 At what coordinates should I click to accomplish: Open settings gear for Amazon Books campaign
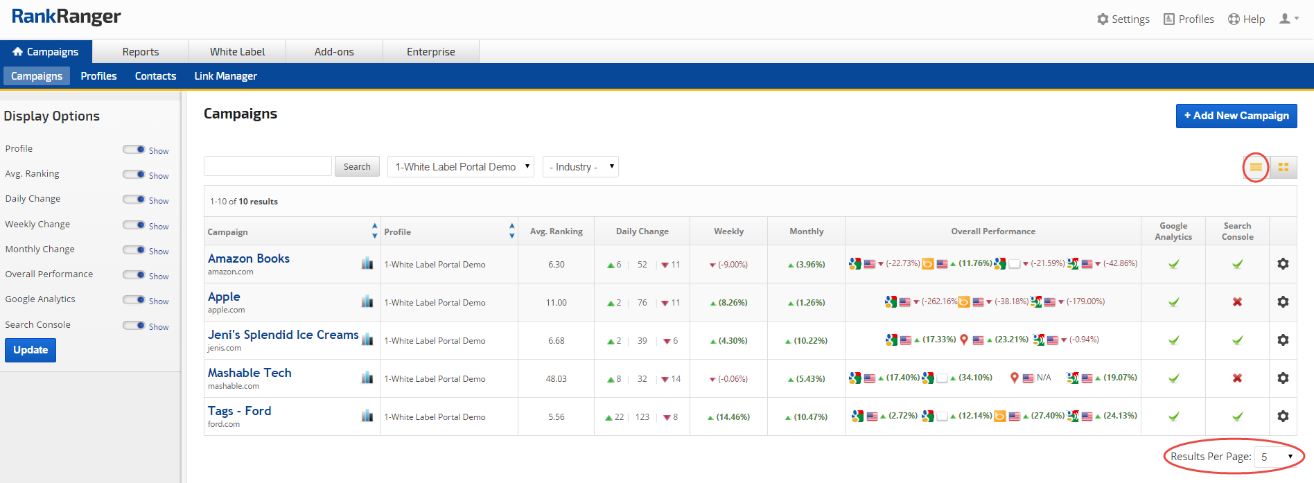[1283, 264]
